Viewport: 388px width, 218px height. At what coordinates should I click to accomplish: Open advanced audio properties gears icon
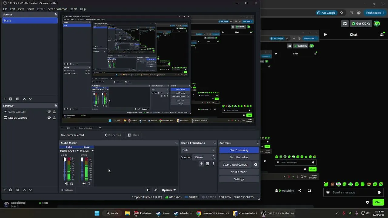[x=156, y=190]
